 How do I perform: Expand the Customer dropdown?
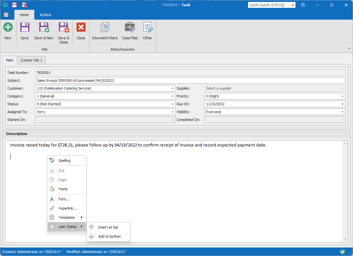point(173,88)
